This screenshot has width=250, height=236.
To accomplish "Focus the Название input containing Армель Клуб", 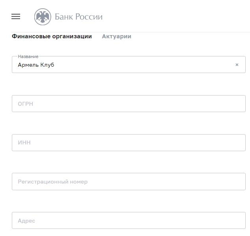I will (129, 65).
